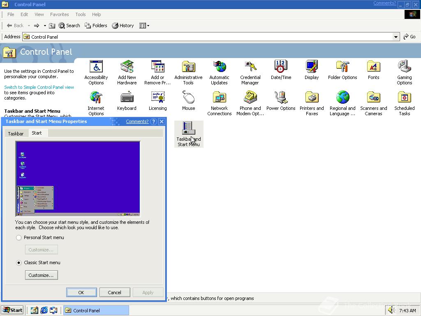Image resolution: width=421 pixels, height=316 pixels.
Task: Open Internet Options applet
Action: 96,103
